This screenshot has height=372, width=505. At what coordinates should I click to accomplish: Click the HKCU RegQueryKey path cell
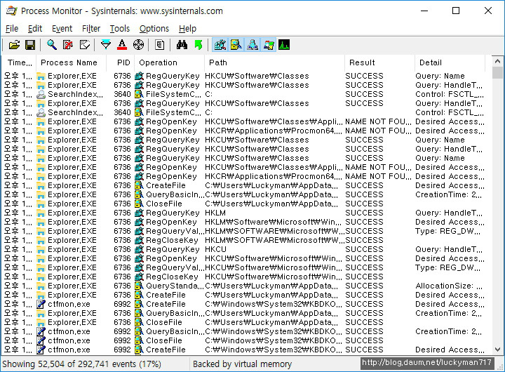pos(215,249)
